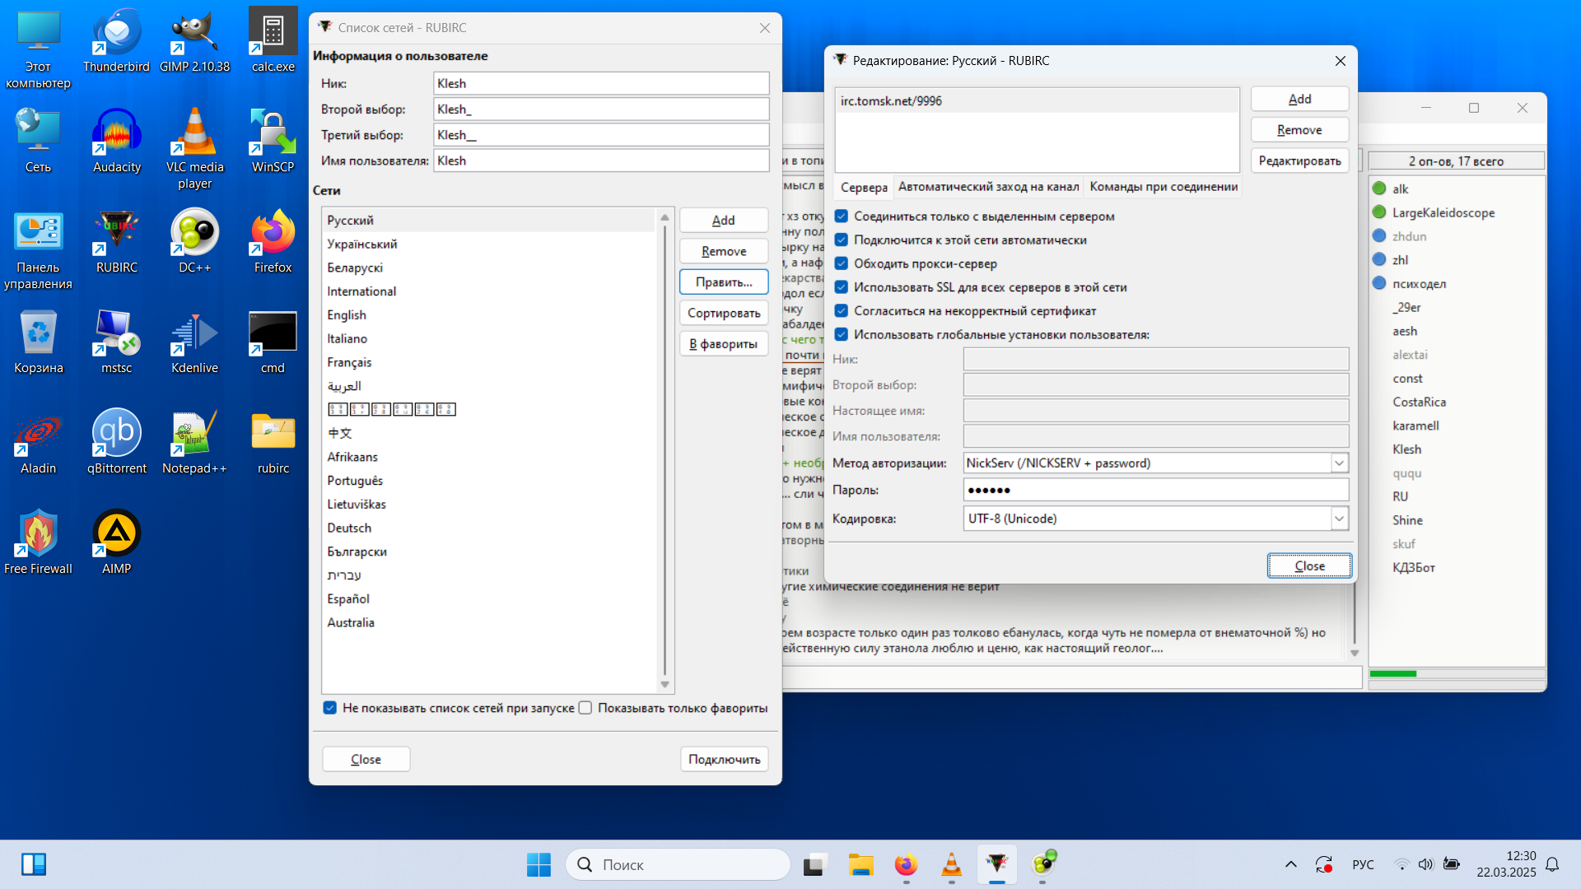Image resolution: width=1581 pixels, height=889 pixels.
Task: Click the VLC icon in taskbar
Action: [951, 864]
